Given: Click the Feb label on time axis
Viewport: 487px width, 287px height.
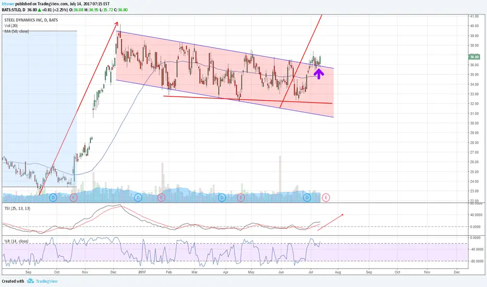Looking at the screenshot, I should [x=169, y=272].
